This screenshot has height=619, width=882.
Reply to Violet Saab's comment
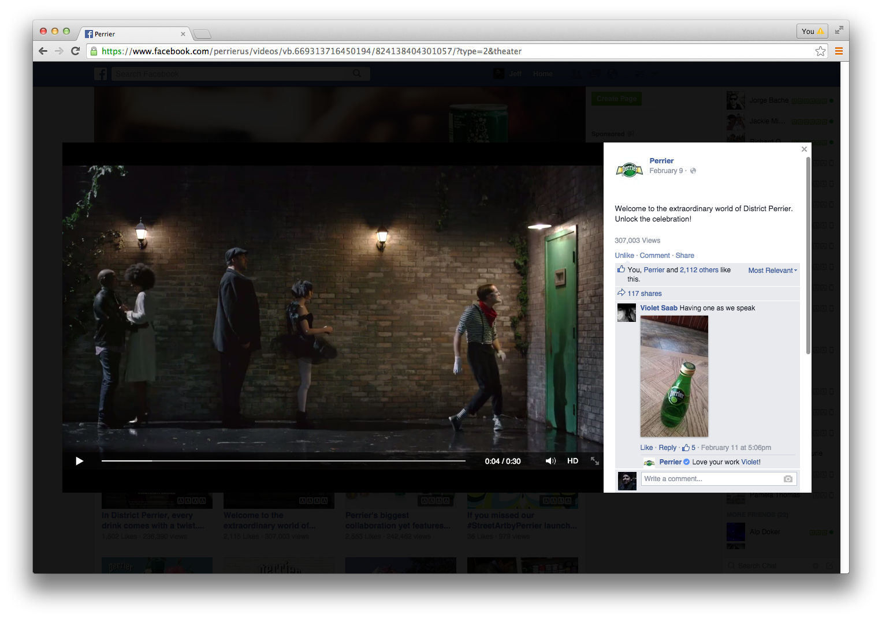point(667,448)
